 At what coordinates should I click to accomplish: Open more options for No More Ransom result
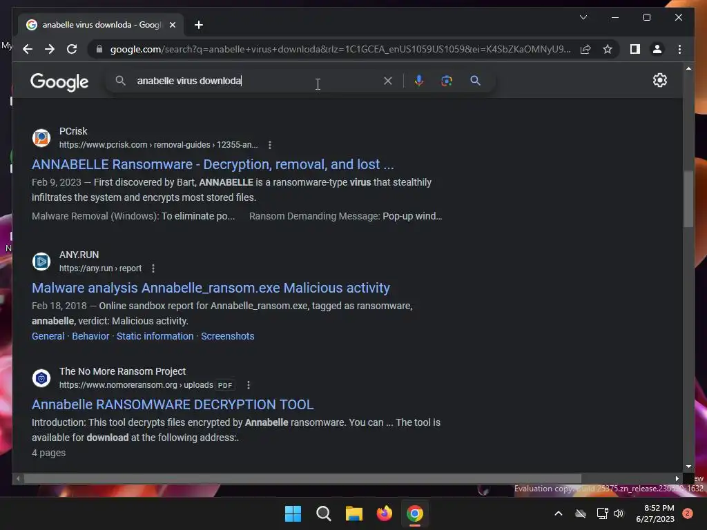pos(249,385)
